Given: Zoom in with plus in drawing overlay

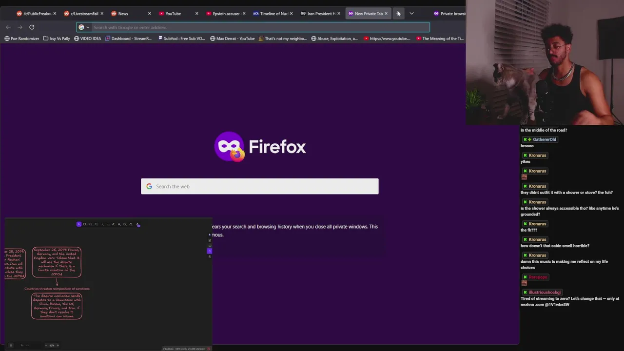Looking at the screenshot, I should tap(58, 345).
